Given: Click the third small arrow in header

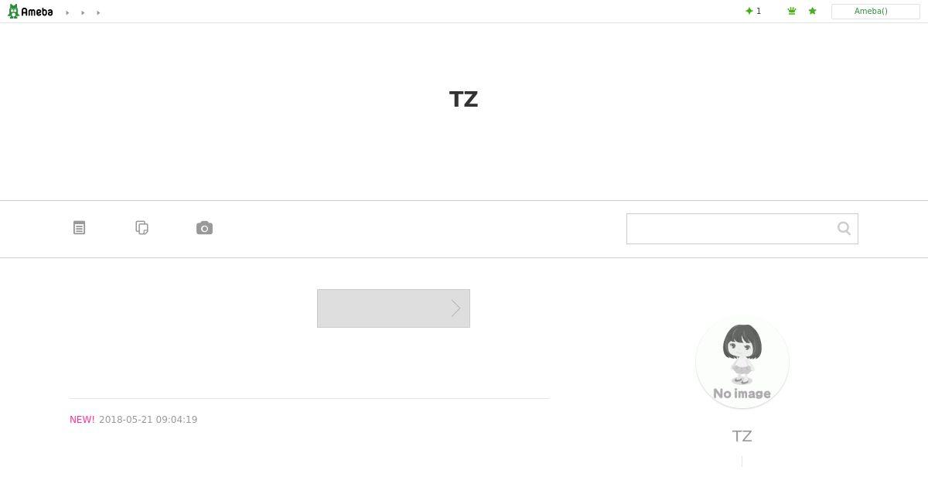Looking at the screenshot, I should tap(98, 12).
